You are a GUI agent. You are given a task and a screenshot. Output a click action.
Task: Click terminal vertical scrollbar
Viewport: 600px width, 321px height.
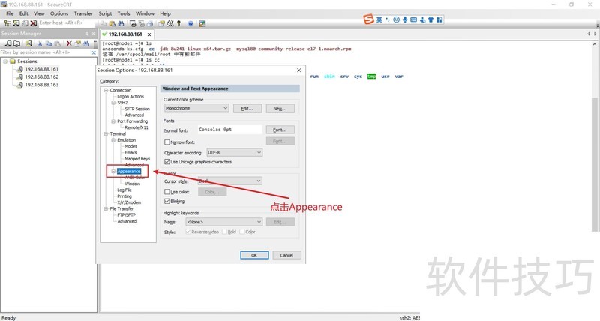pyautogui.click(x=595, y=164)
